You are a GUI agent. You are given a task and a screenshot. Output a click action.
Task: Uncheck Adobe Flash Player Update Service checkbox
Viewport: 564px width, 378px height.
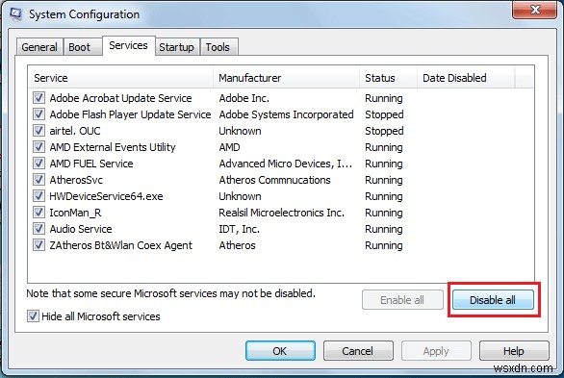pyautogui.click(x=38, y=114)
